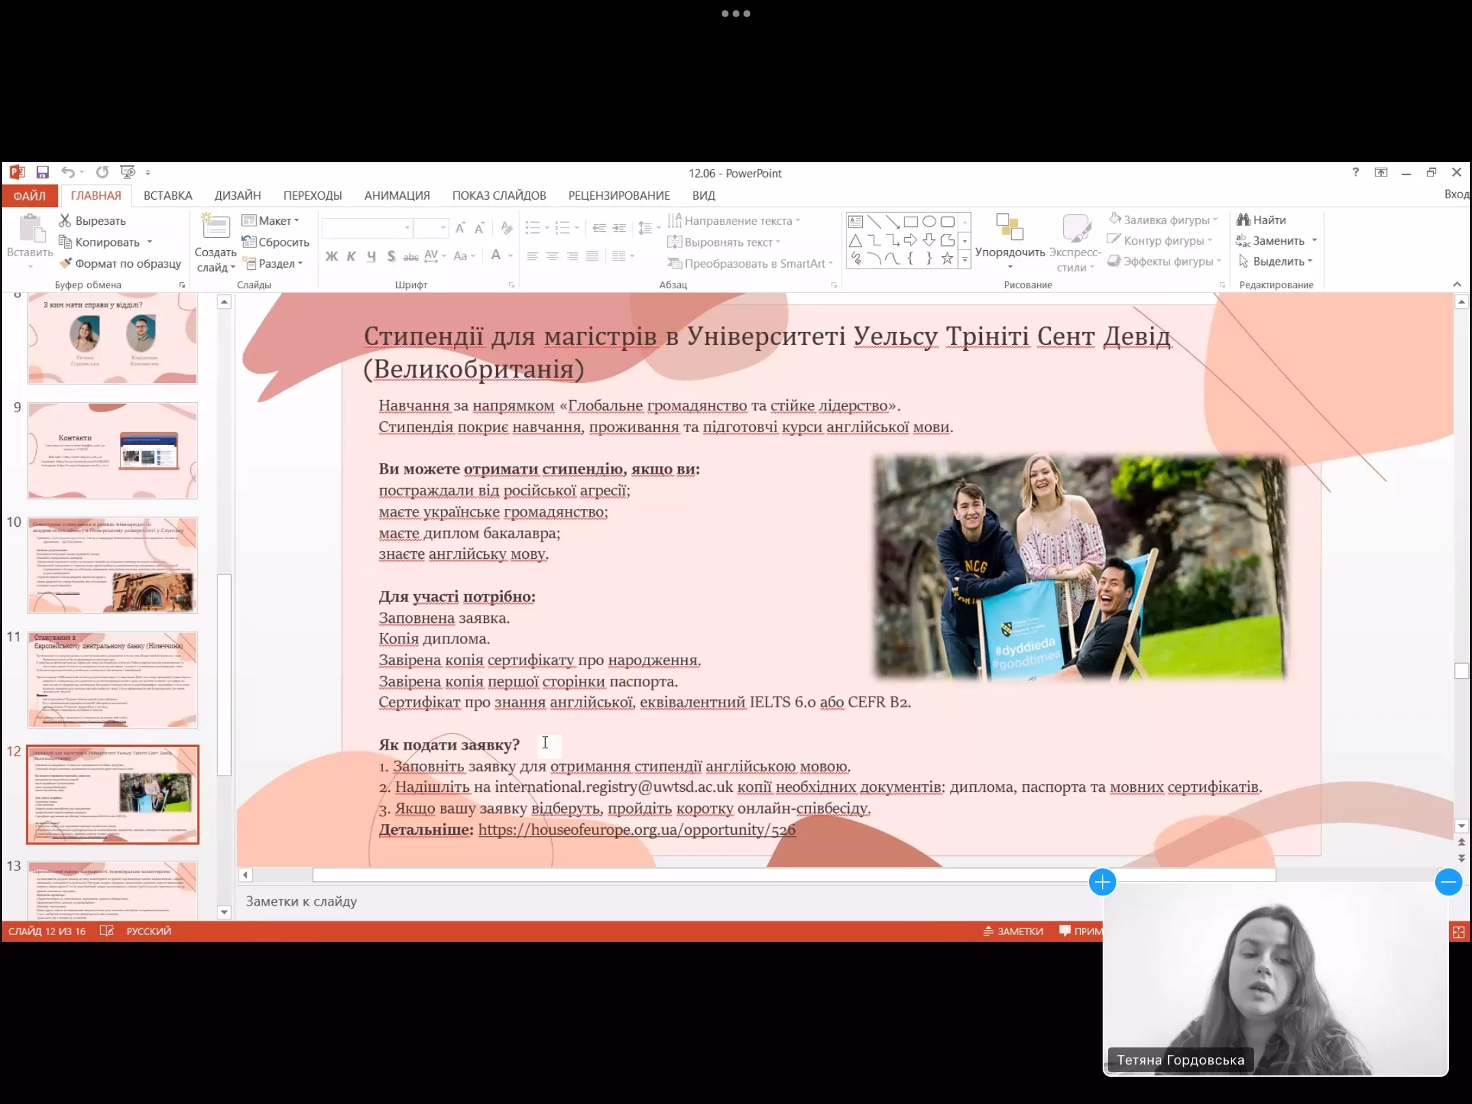Switch to the ВСТАВКА tab

click(x=168, y=196)
